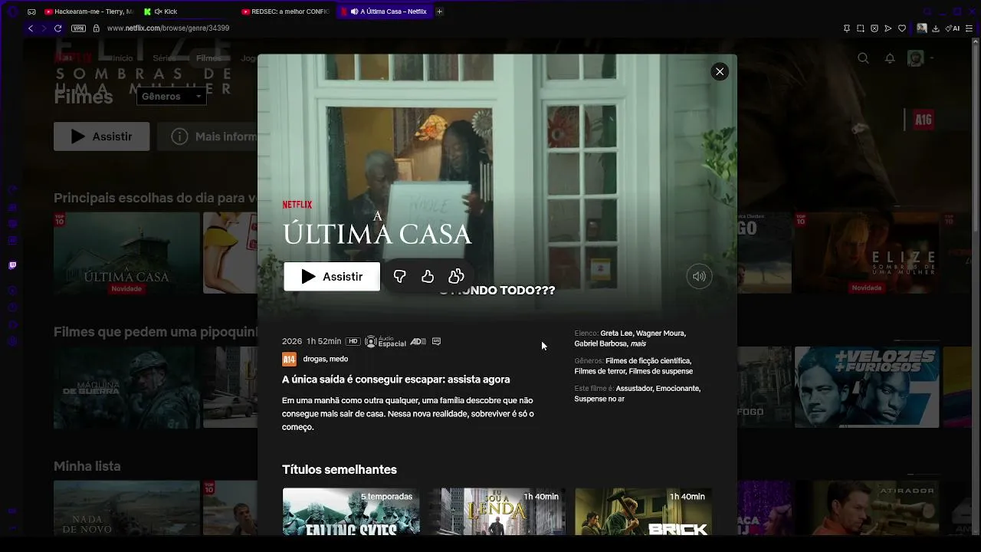
Task: Expand full cast via 'mais' link
Action: pos(638,344)
